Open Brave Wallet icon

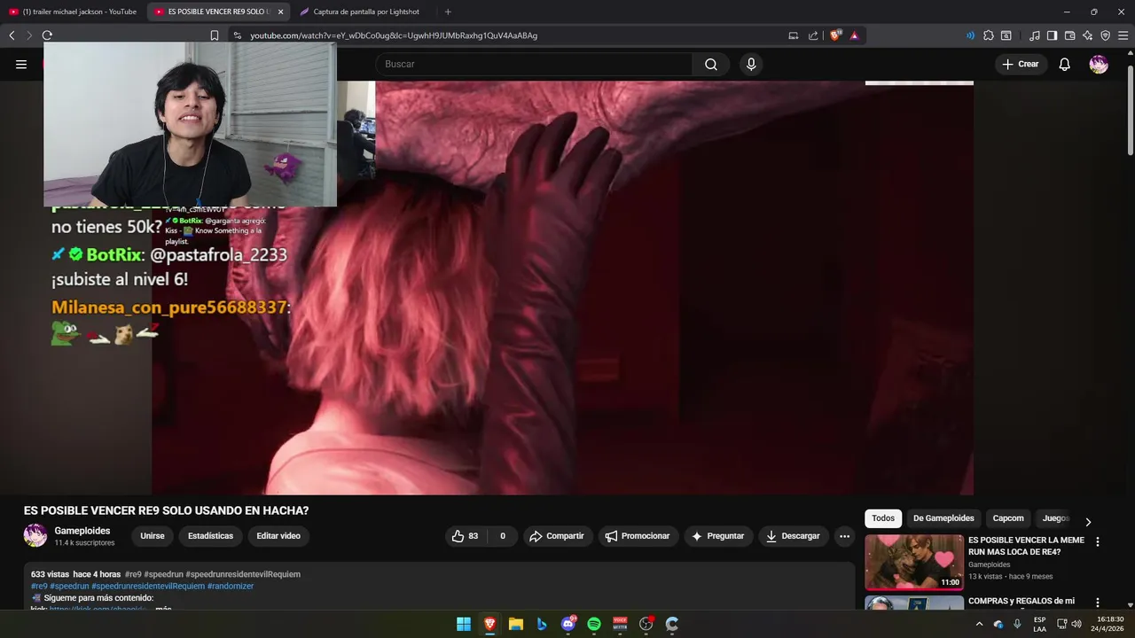click(x=1069, y=35)
